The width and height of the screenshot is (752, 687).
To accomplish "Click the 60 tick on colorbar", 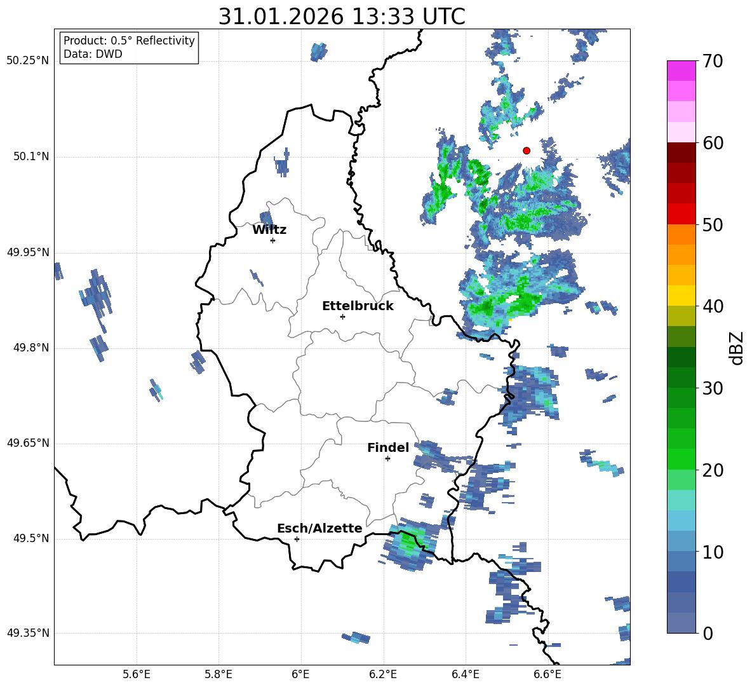I will tap(713, 143).
